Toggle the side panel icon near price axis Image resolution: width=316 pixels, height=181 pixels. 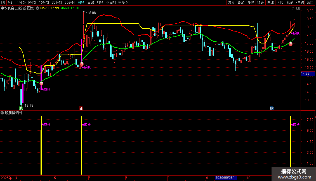pos(298,8)
